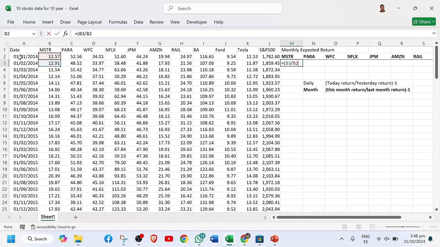Select the cell with value 1,859.45

(x=269, y=63)
